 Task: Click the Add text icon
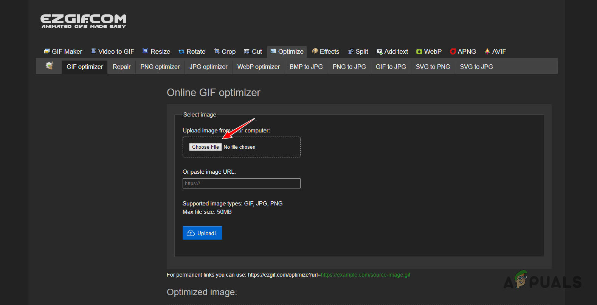click(380, 51)
